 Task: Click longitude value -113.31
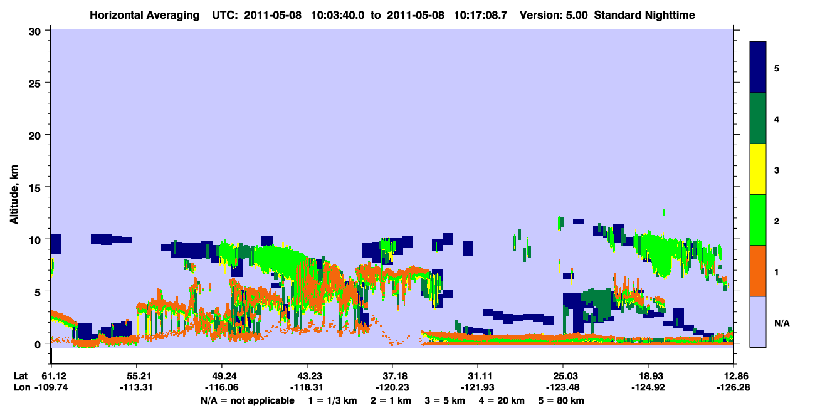137,387
